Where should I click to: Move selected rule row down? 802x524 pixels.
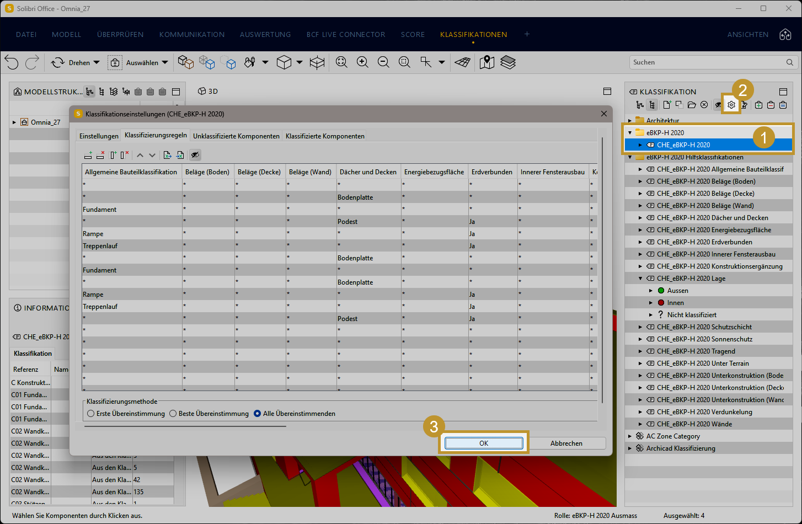coord(152,155)
